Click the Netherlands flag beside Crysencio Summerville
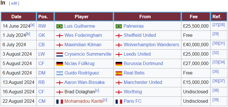 coord(60,54)
